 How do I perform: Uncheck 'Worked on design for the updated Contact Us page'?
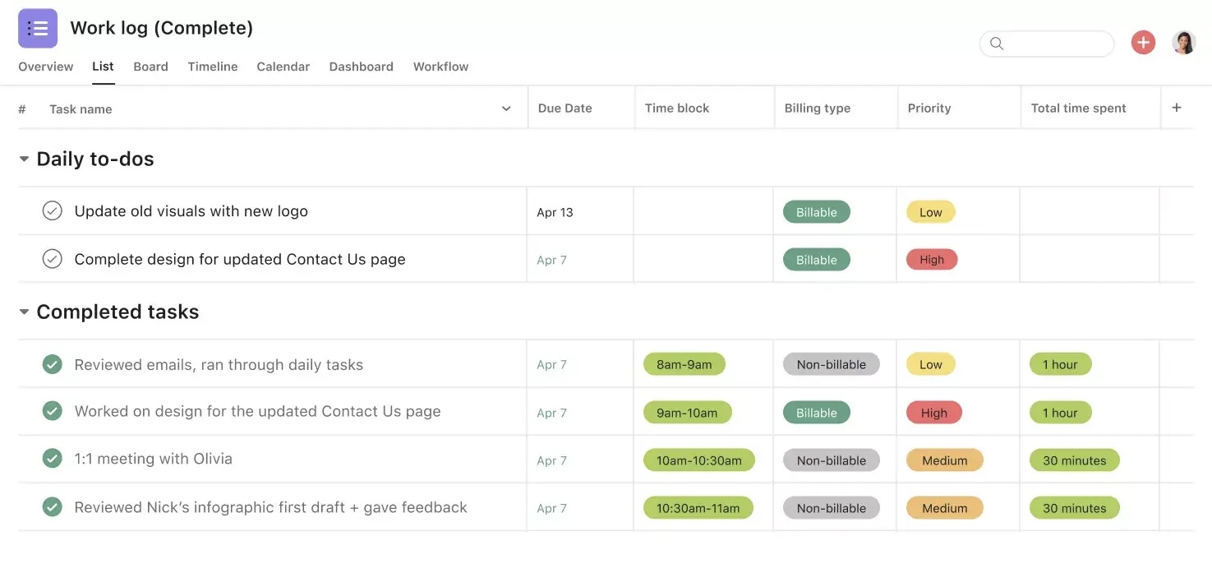pyautogui.click(x=52, y=411)
